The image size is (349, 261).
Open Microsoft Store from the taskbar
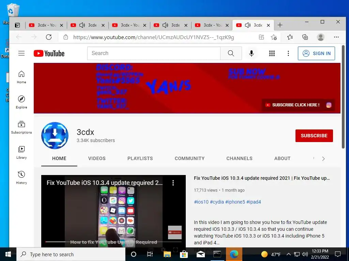(184, 254)
